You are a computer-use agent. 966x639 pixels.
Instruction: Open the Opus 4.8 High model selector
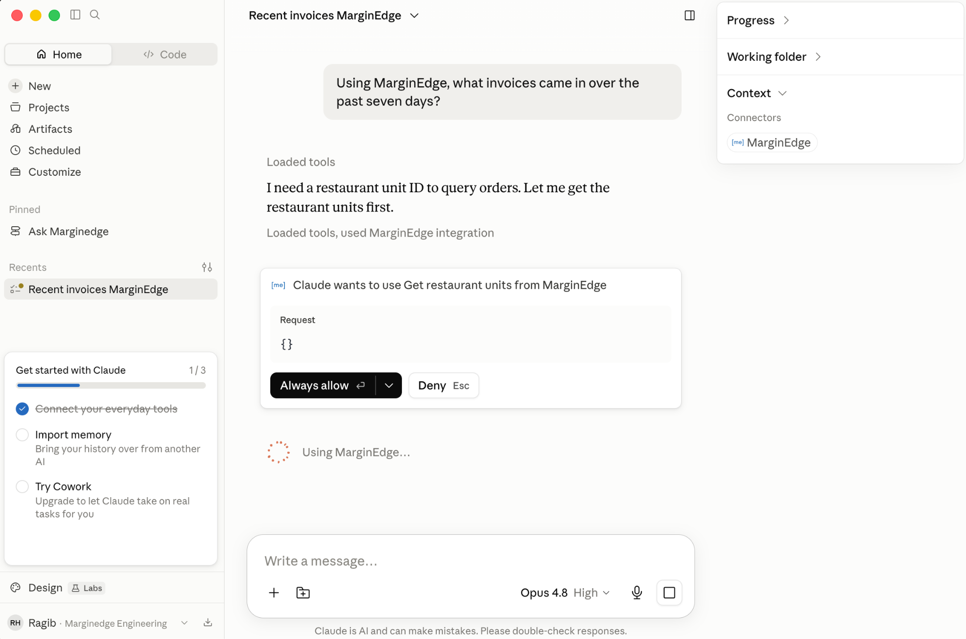click(x=565, y=593)
